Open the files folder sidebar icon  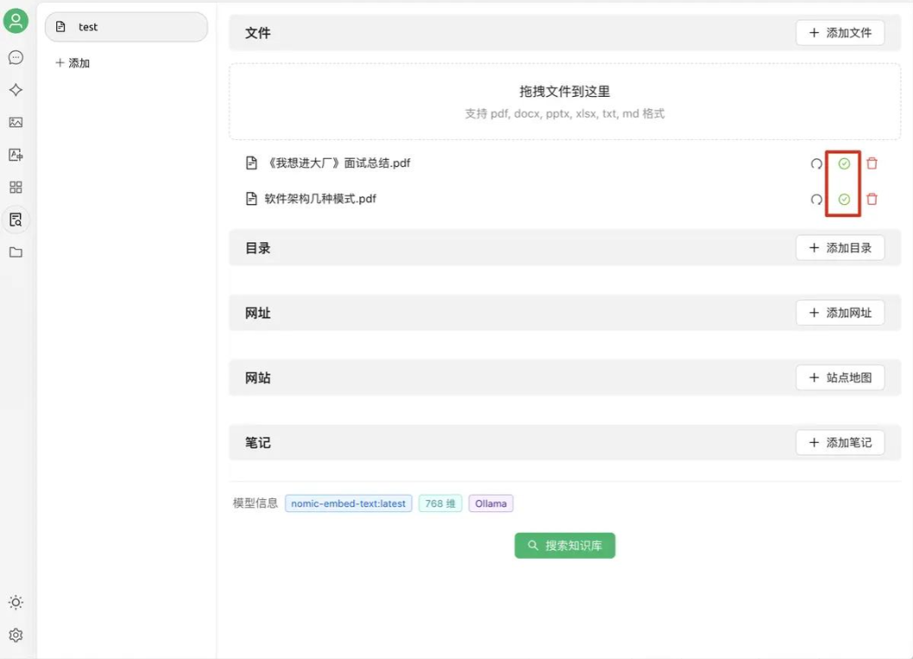click(x=16, y=253)
